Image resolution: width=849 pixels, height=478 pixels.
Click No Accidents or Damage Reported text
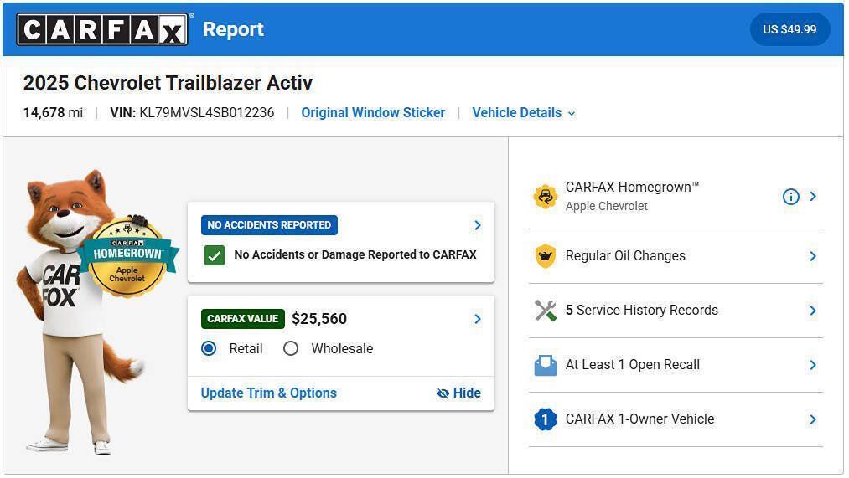coord(355,254)
